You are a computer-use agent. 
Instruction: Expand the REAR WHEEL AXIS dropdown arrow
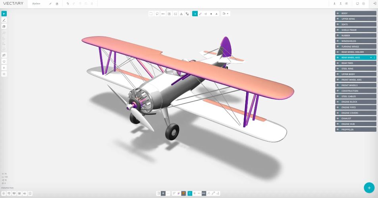coord(371,58)
